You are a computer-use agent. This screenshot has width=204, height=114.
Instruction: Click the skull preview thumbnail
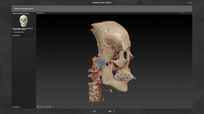(x=24, y=21)
